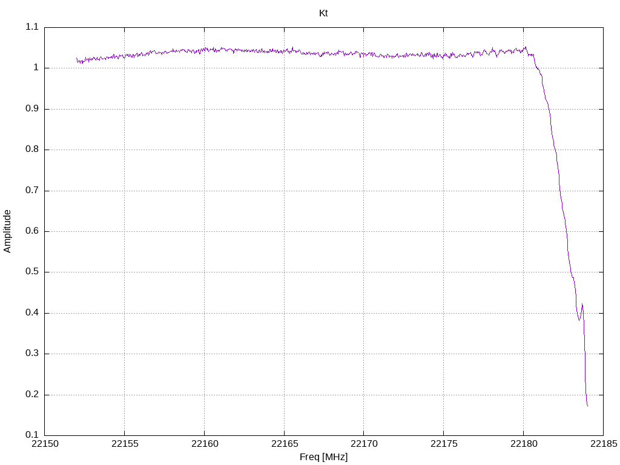Click the 0.9 y-axis tick label
Viewport: 620px width, 465px height.
click(x=32, y=109)
